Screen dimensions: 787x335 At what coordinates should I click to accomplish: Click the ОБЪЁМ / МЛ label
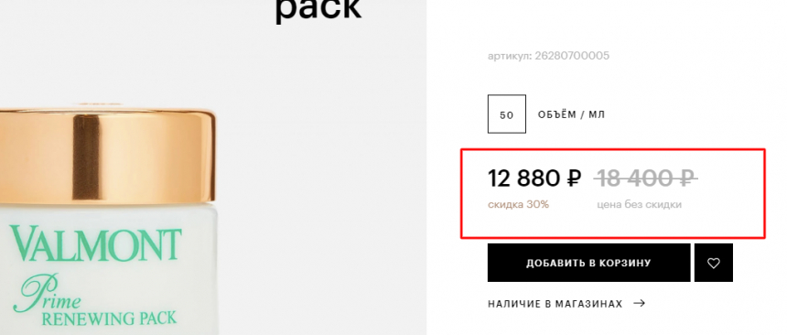571,114
